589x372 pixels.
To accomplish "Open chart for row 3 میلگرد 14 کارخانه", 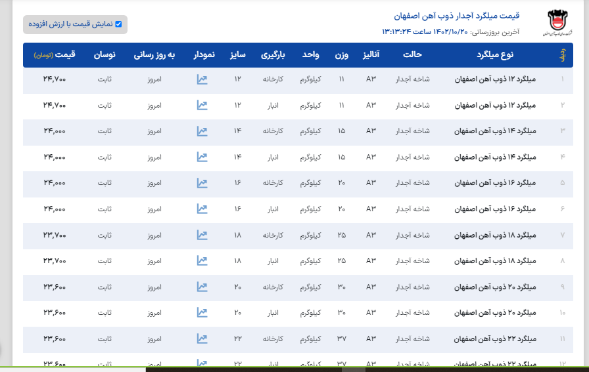I will click(202, 131).
